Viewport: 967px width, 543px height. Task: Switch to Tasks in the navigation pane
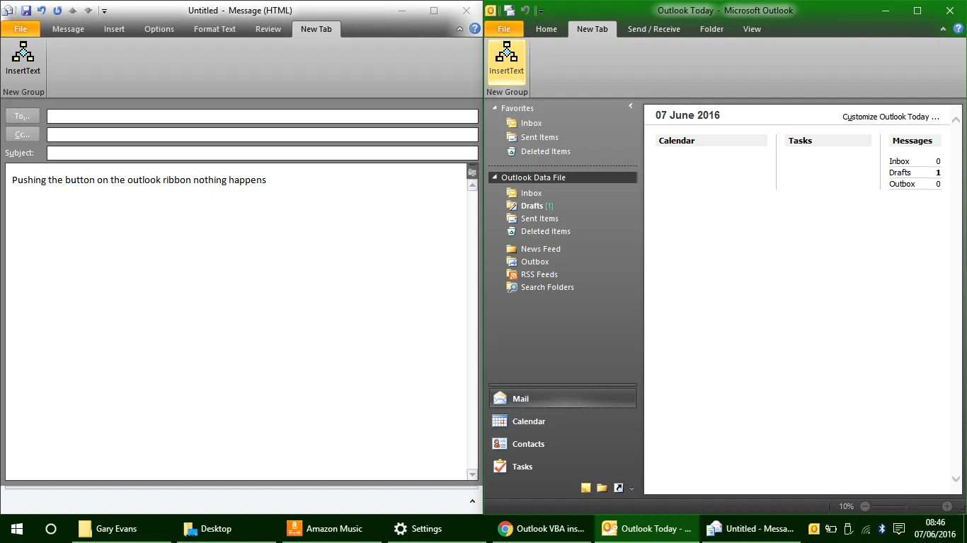[x=563, y=467]
